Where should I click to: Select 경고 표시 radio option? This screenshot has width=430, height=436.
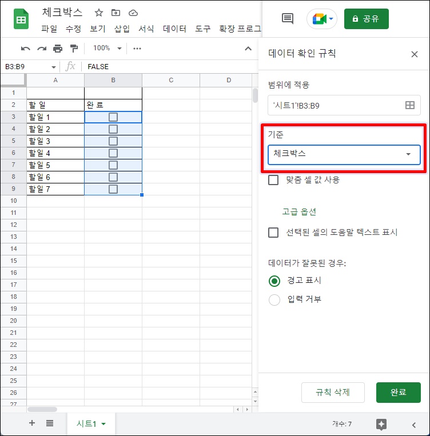coord(274,281)
